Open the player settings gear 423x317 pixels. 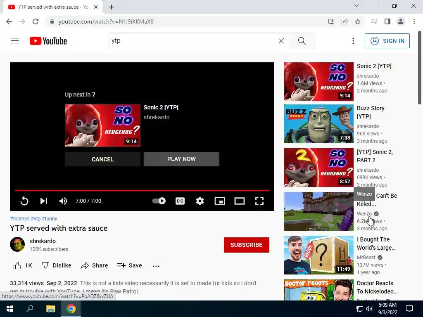click(200, 201)
